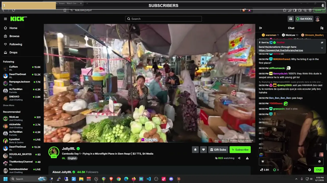The width and height of the screenshot is (327, 183).
Task: Open nickwhite's recommended channel
Action: 22,126
